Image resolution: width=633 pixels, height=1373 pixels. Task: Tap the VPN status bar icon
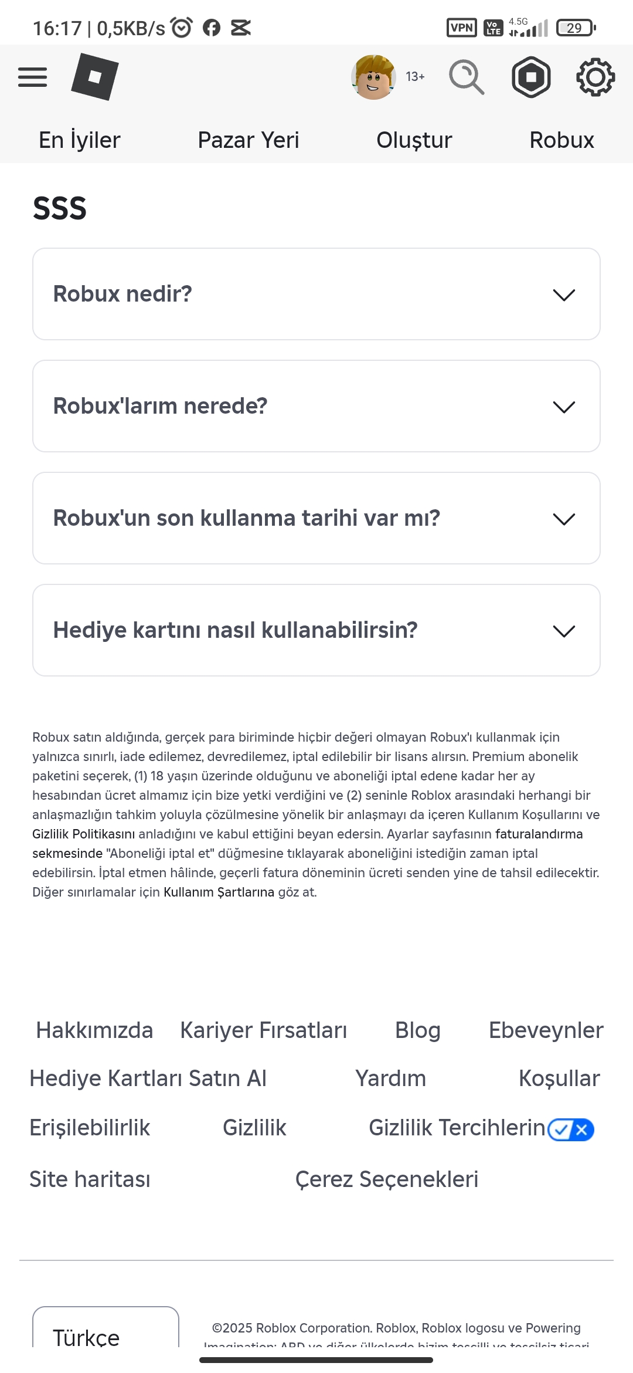pyautogui.click(x=462, y=28)
